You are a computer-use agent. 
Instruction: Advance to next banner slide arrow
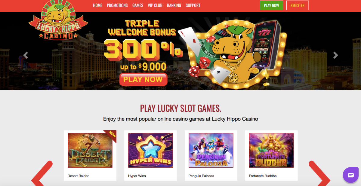(x=335, y=55)
